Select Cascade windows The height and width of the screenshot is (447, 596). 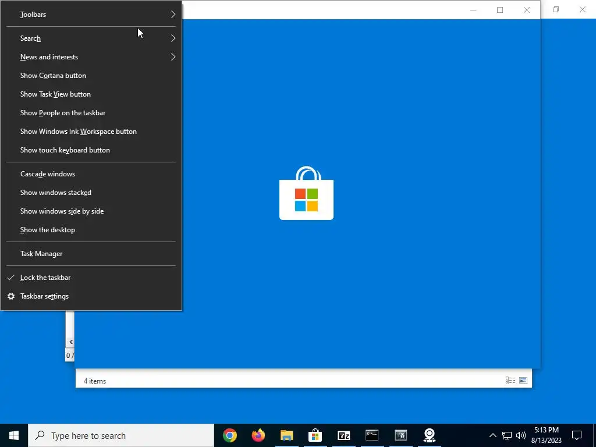pyautogui.click(x=91, y=173)
